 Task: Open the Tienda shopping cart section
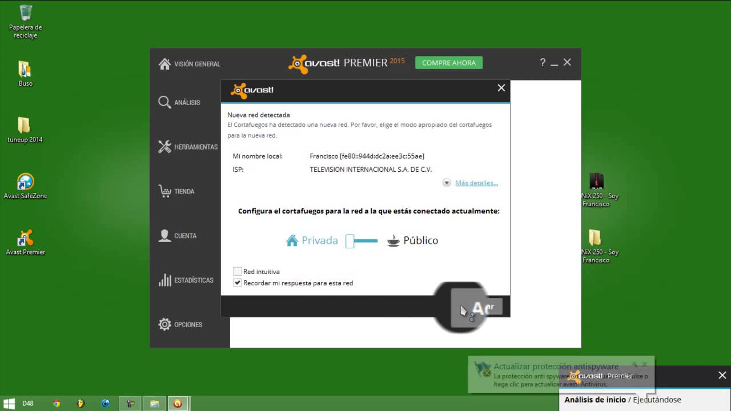[x=176, y=191]
